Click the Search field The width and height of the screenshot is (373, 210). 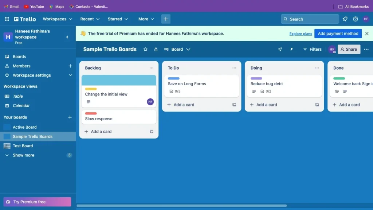click(310, 19)
